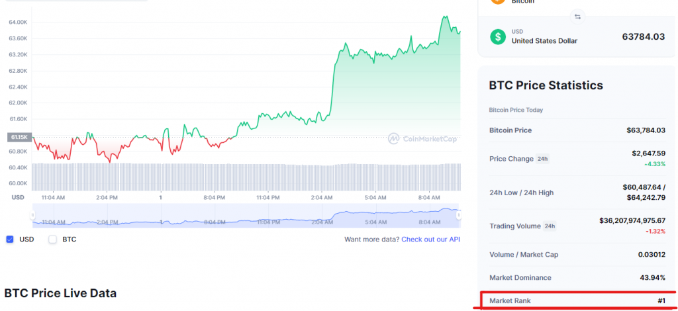Click the 8:04 PM chart time label
This screenshot has height=311, width=678.
[214, 197]
